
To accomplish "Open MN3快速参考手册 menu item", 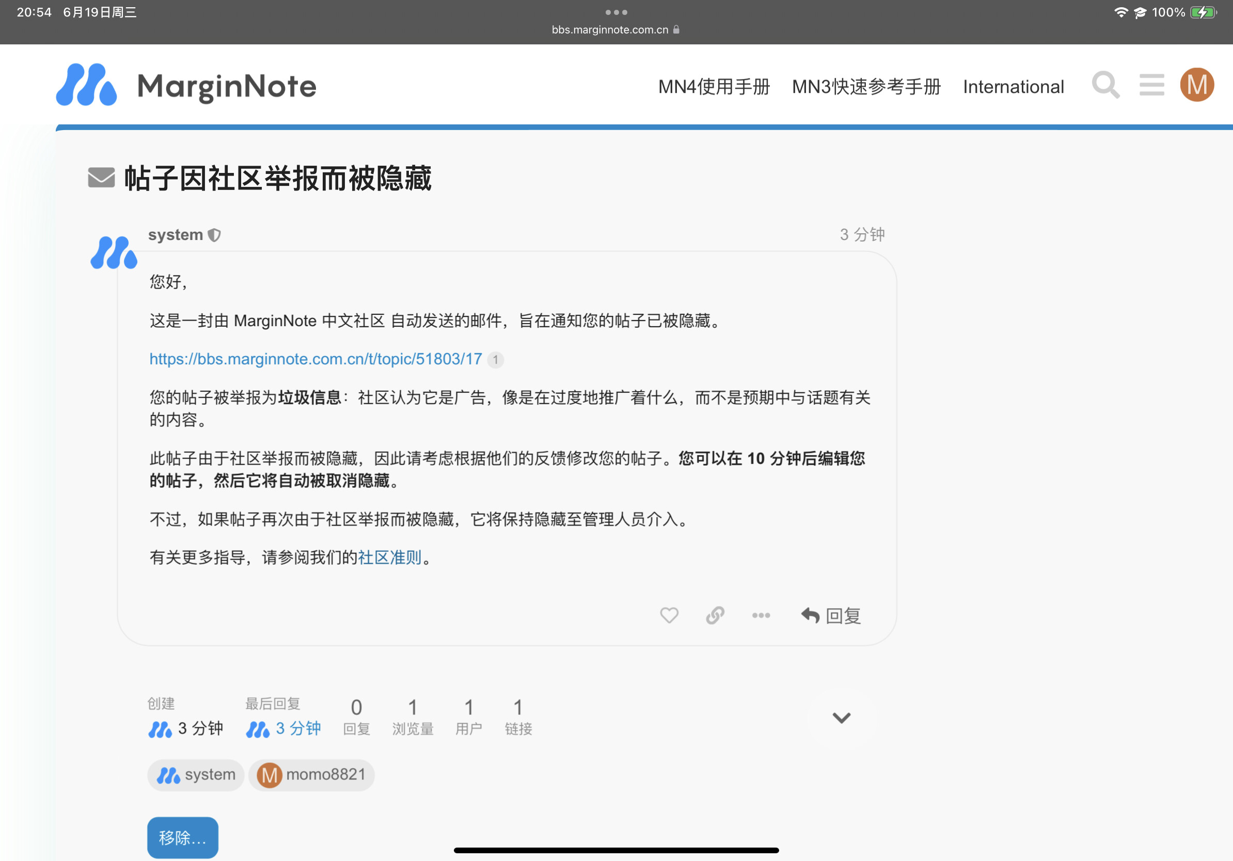I will point(866,86).
